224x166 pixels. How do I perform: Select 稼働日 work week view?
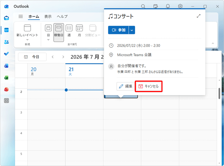point(59,32)
